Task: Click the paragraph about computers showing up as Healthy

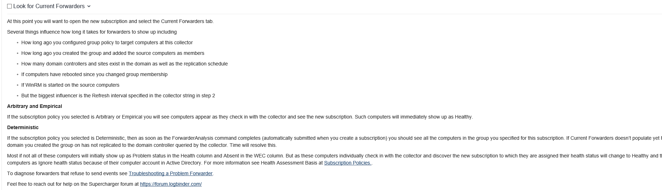Action: [240, 117]
